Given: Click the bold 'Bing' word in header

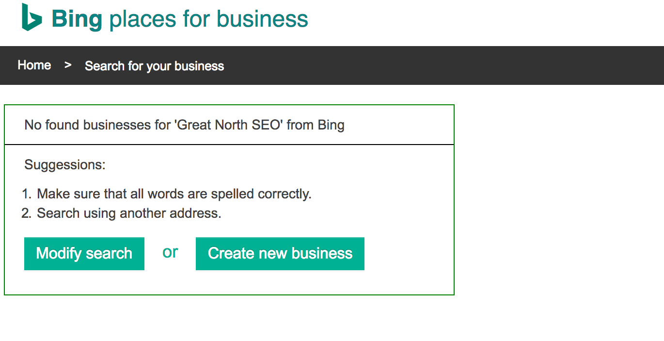Looking at the screenshot, I should (x=77, y=19).
